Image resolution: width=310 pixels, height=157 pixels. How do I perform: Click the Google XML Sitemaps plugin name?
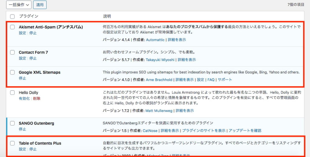pos(40,72)
